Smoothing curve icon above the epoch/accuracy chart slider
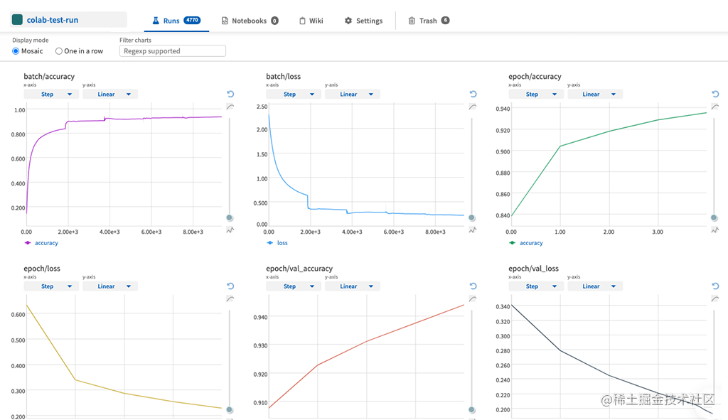Viewport: 728px width, 420px height. click(714, 107)
